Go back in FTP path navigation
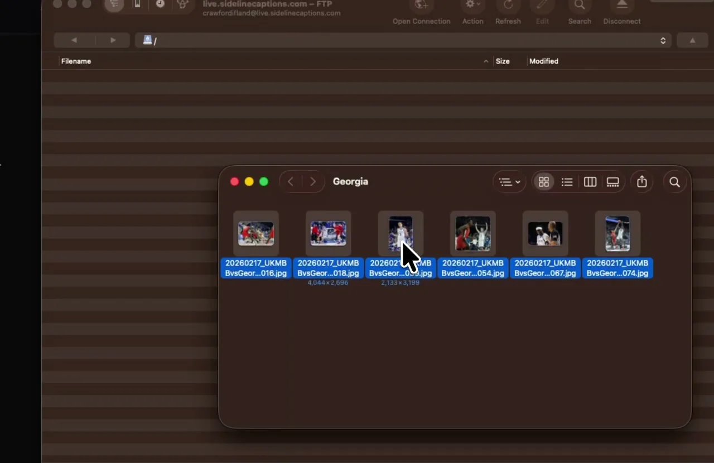714x463 pixels. (74, 40)
